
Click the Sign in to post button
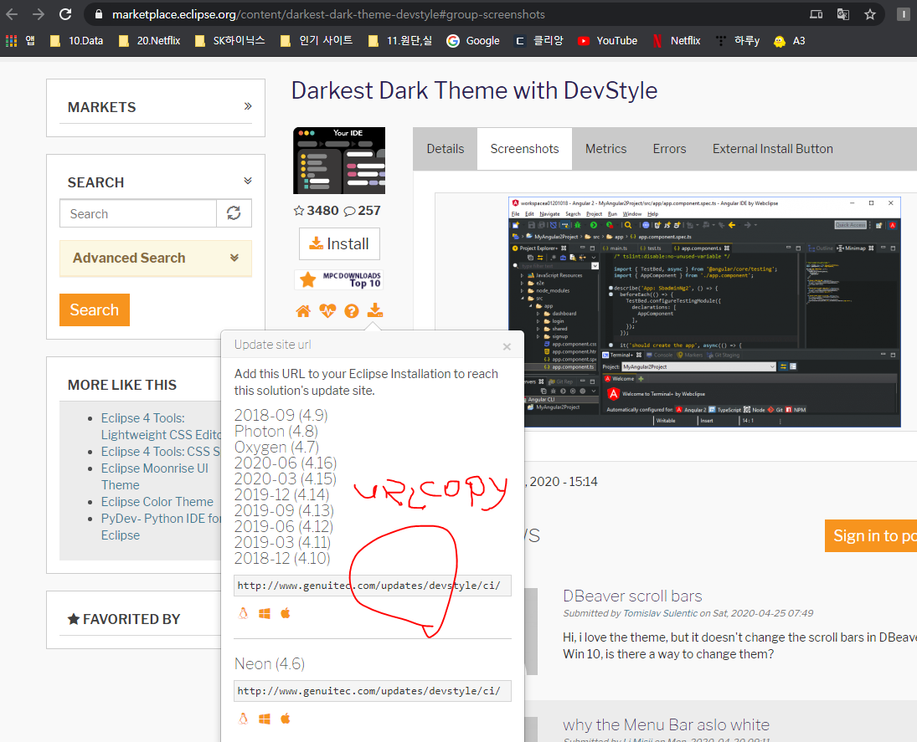tap(871, 535)
